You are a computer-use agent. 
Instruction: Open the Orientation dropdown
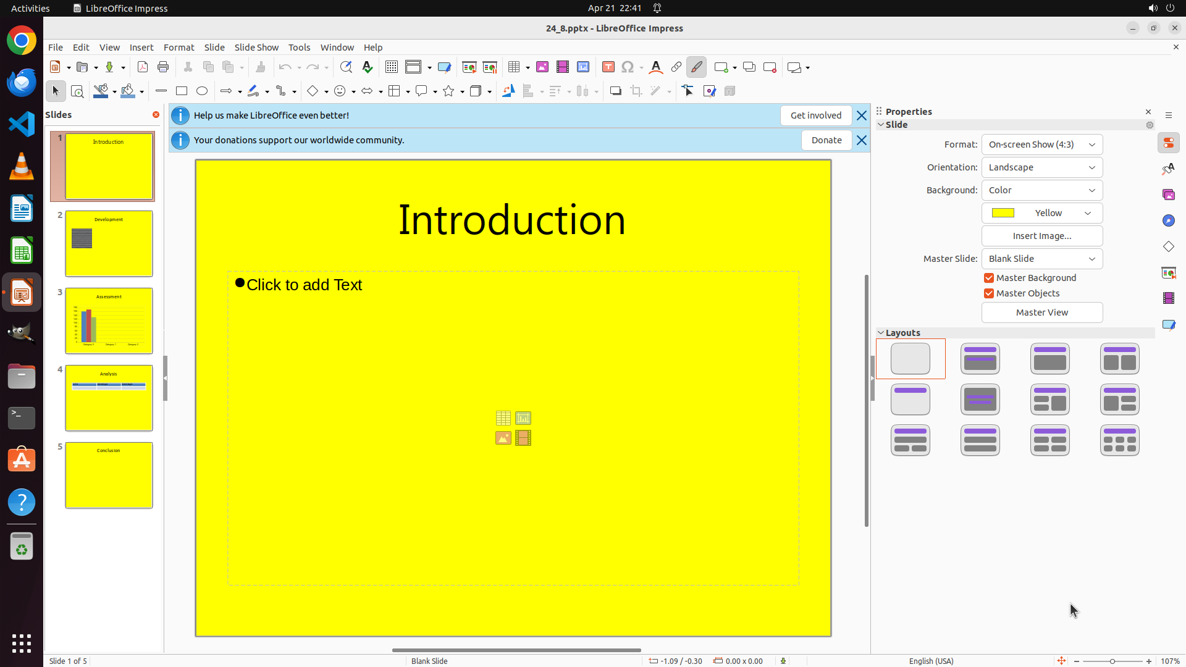click(x=1042, y=167)
